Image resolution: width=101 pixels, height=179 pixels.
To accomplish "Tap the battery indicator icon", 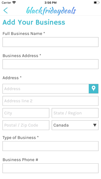I will [96, 3].
